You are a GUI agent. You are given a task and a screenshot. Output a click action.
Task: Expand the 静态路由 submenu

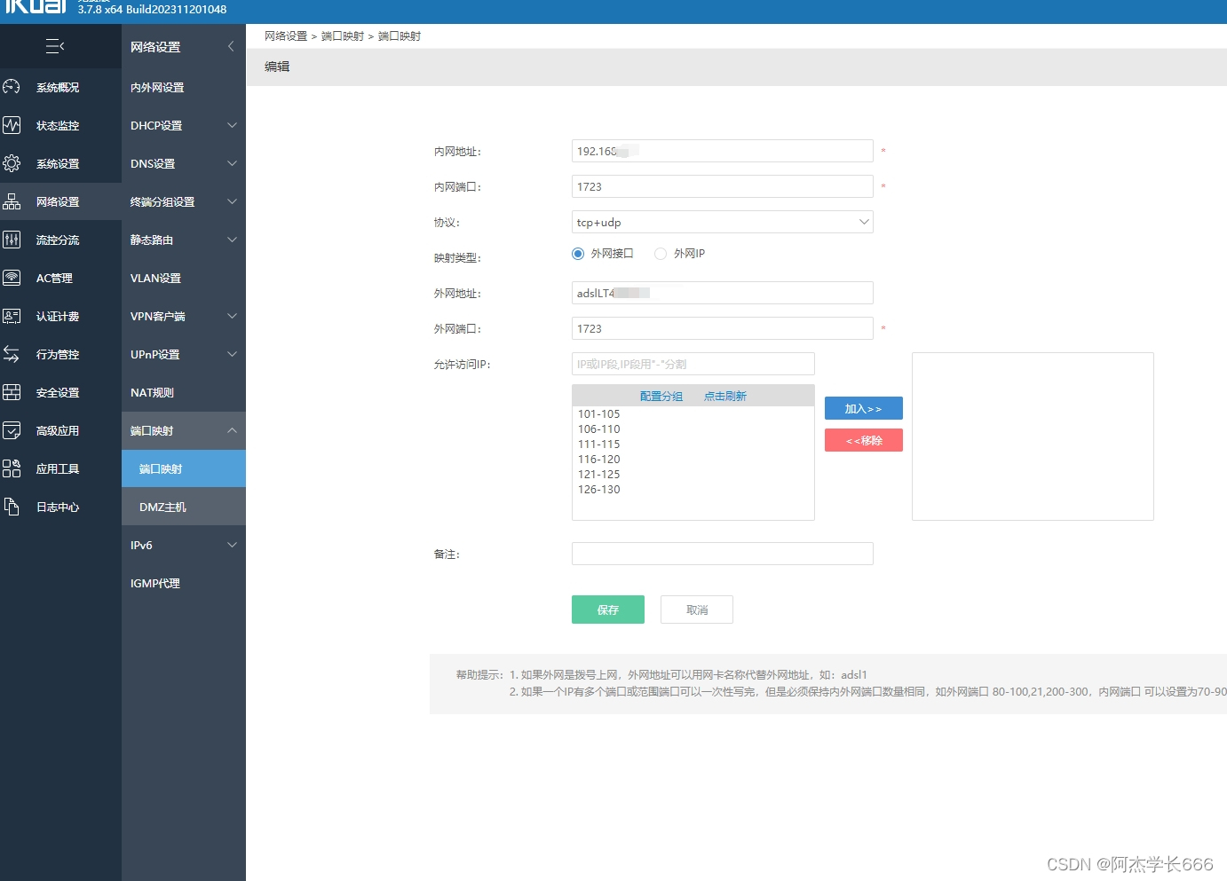[x=232, y=240]
